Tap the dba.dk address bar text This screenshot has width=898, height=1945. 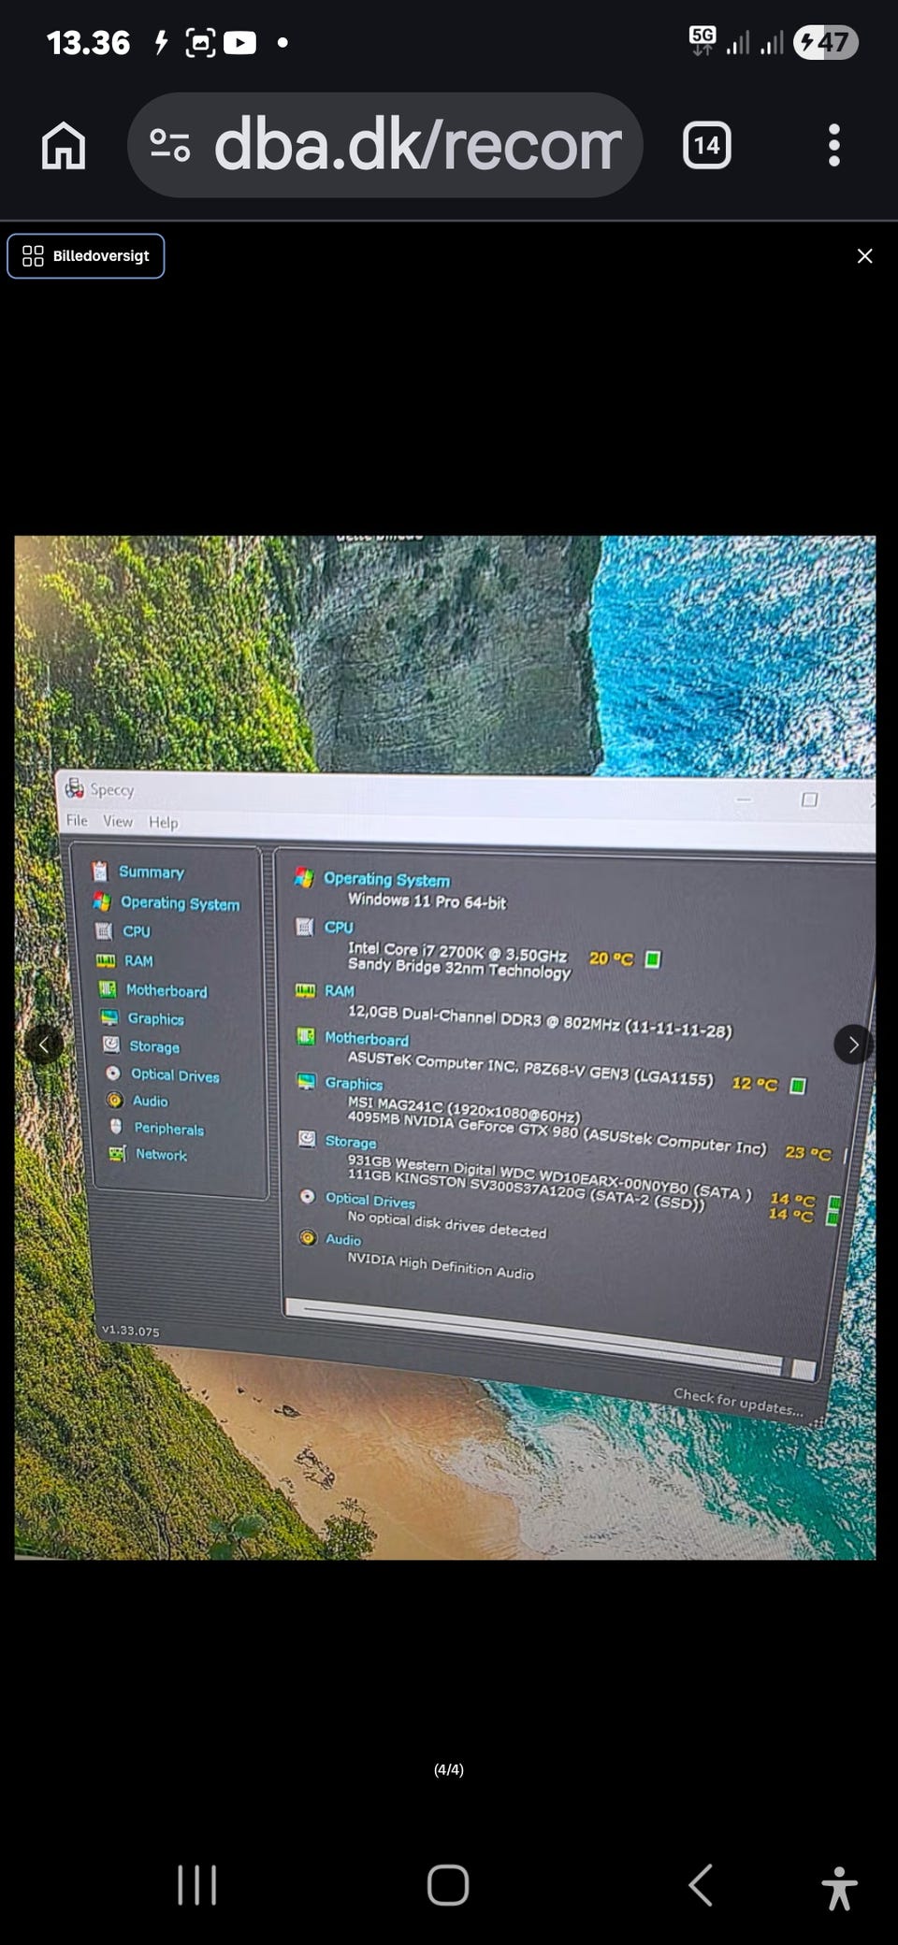[416, 146]
